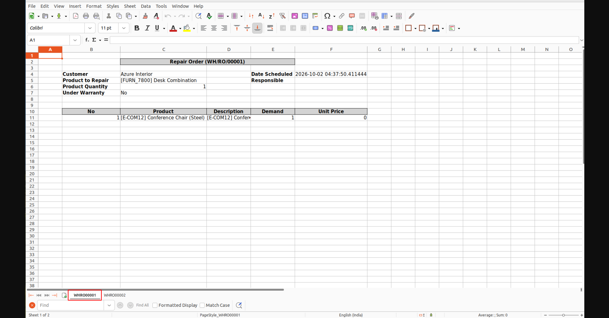
Task: Enable the Match Case checkbox
Action: 202,305
